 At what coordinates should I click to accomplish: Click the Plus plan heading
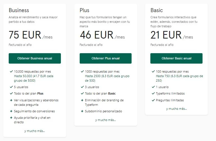pyautogui.click(x=84, y=10)
